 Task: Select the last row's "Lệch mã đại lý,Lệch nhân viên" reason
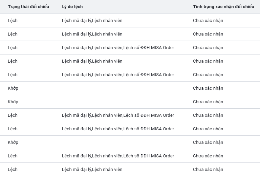[92, 169]
